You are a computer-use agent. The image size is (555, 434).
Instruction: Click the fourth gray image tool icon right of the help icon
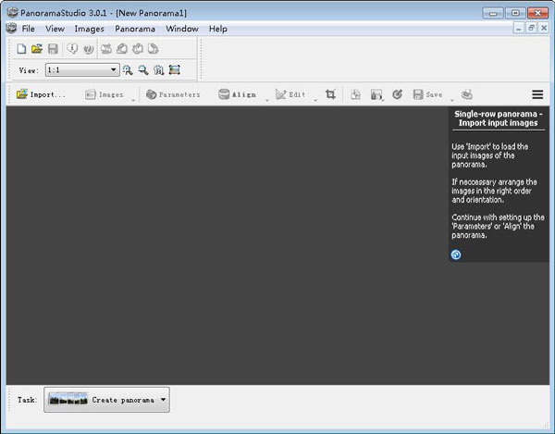153,49
